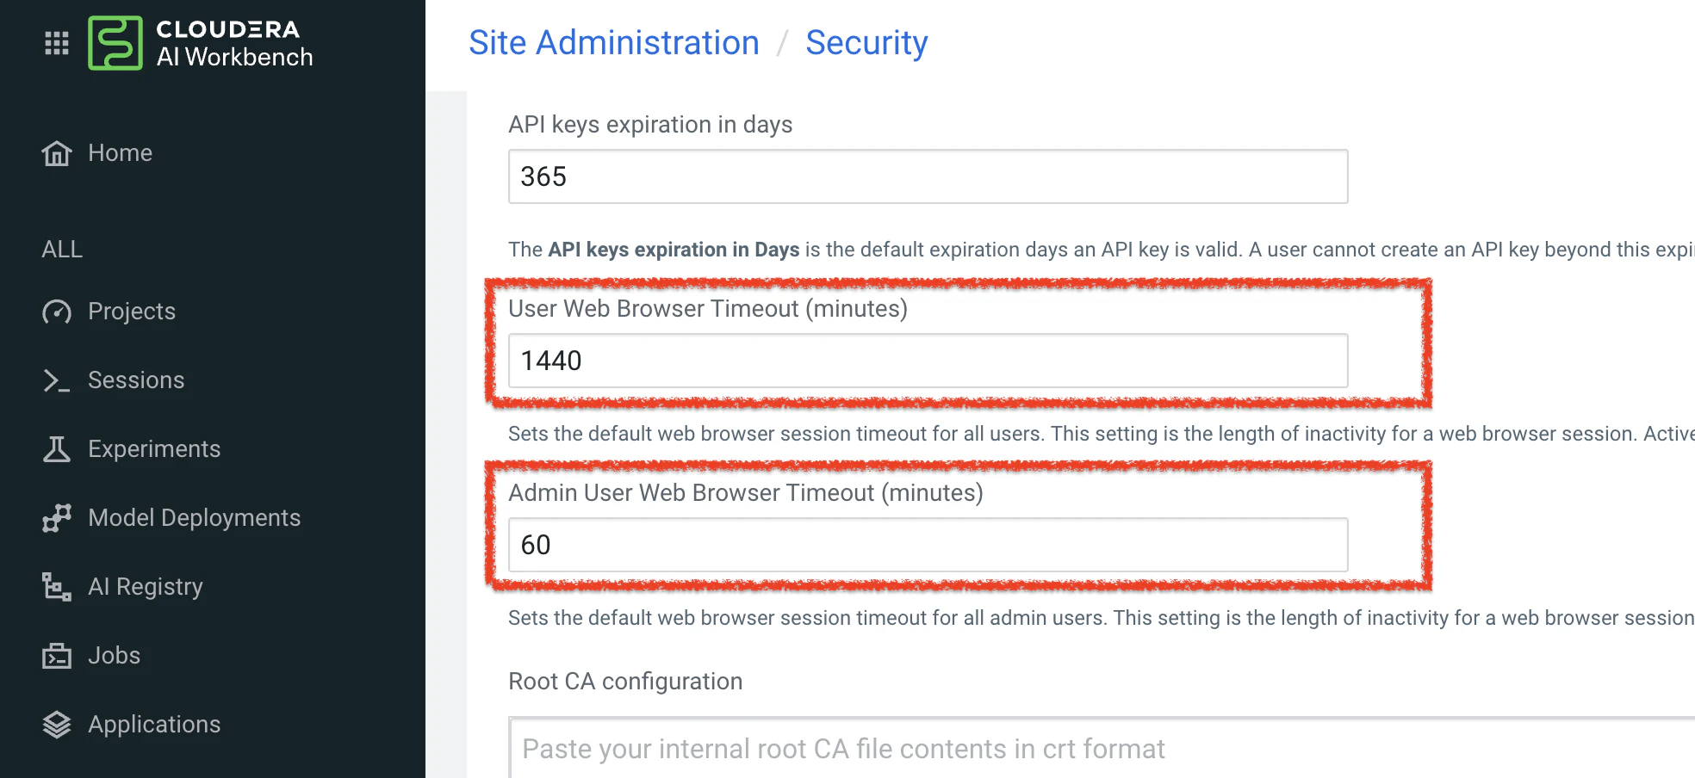Viewport: 1695px width, 778px height.
Task: Navigate to the Applications section
Action: (154, 725)
